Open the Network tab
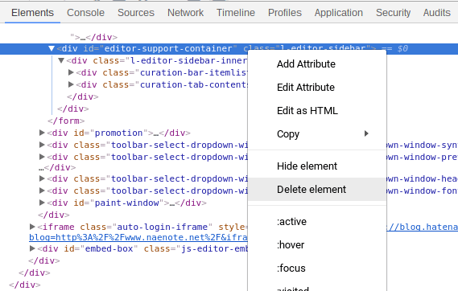The height and width of the screenshot is (291, 458). click(185, 13)
